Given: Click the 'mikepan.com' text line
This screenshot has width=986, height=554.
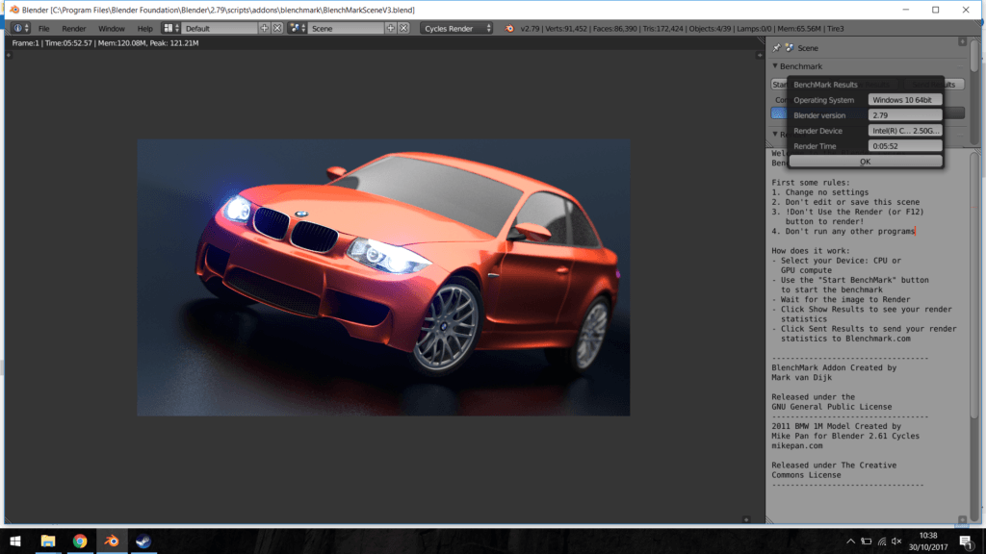Looking at the screenshot, I should (796, 445).
